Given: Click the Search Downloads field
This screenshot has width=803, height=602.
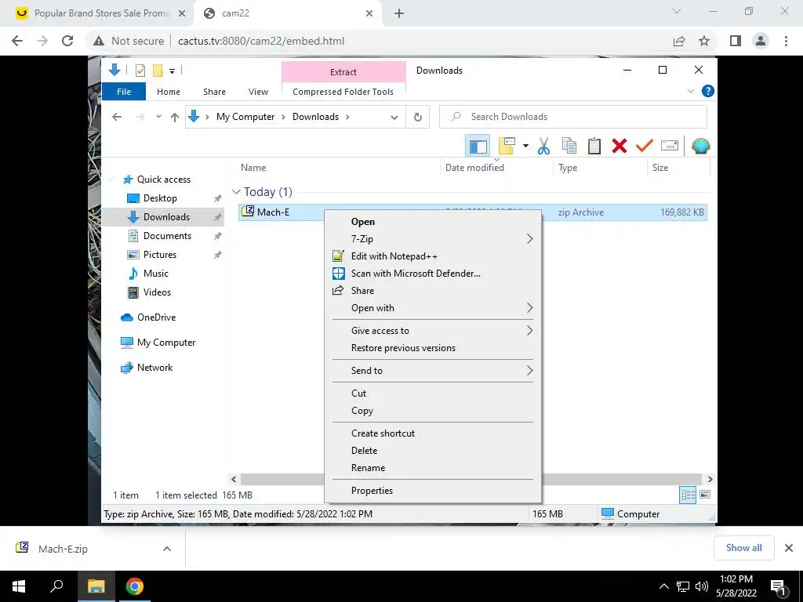Looking at the screenshot, I should [x=573, y=117].
